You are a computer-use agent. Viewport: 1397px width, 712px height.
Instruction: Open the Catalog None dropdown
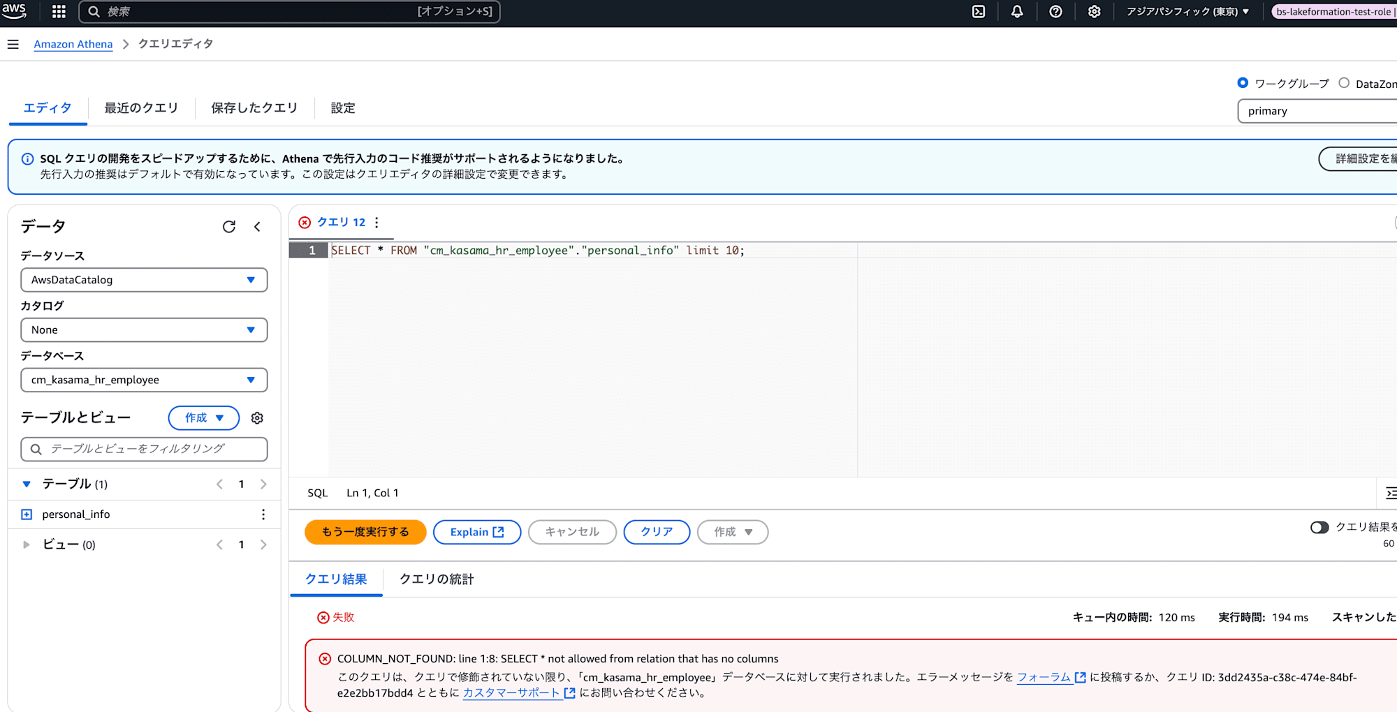click(x=144, y=330)
